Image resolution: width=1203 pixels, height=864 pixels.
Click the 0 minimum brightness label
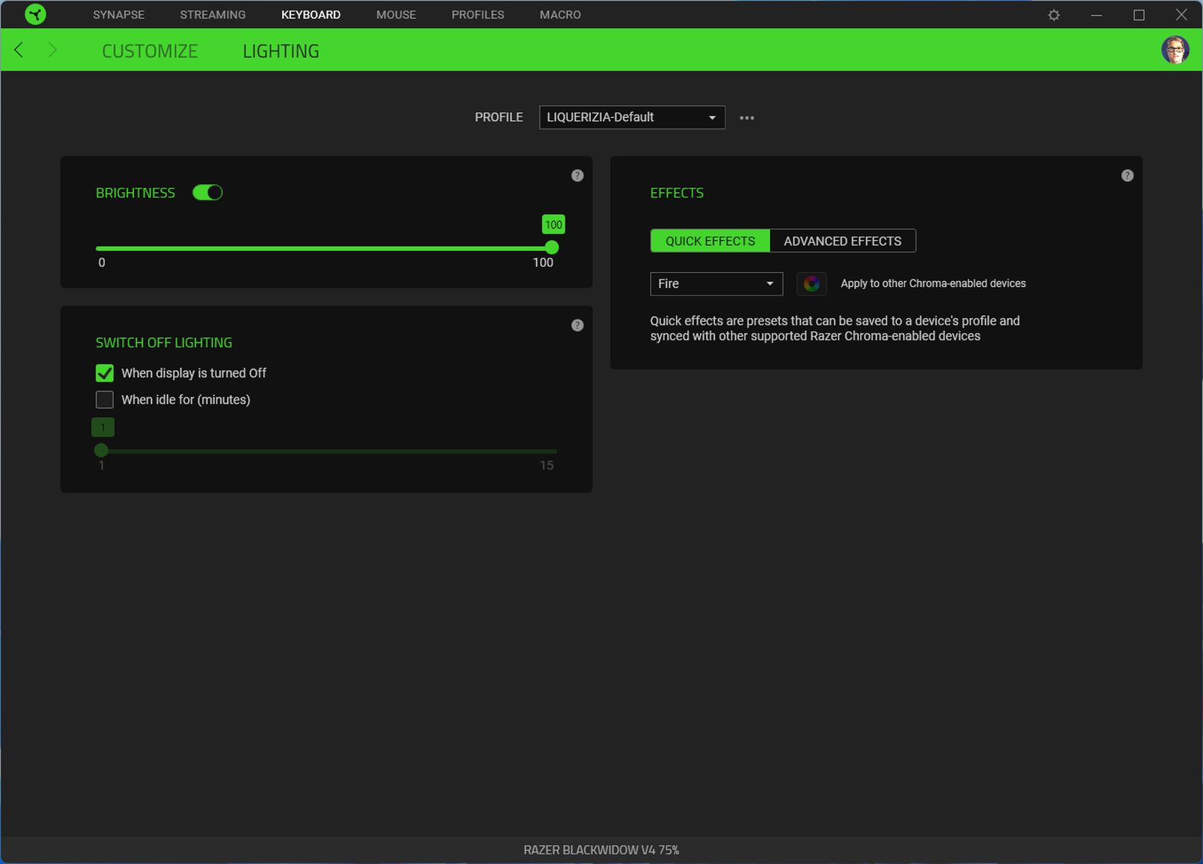(x=102, y=263)
